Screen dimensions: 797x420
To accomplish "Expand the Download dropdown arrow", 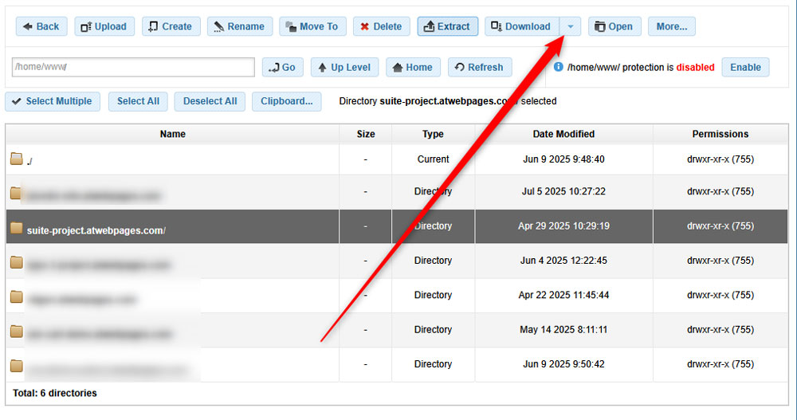I will pyautogui.click(x=571, y=26).
